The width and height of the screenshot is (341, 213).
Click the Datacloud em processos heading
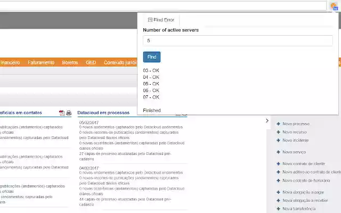coord(103,112)
